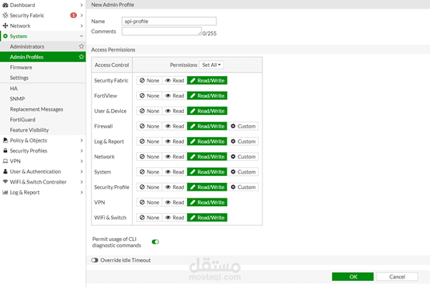Disable Permit usage of CLI diagnostic commands

pos(155,242)
